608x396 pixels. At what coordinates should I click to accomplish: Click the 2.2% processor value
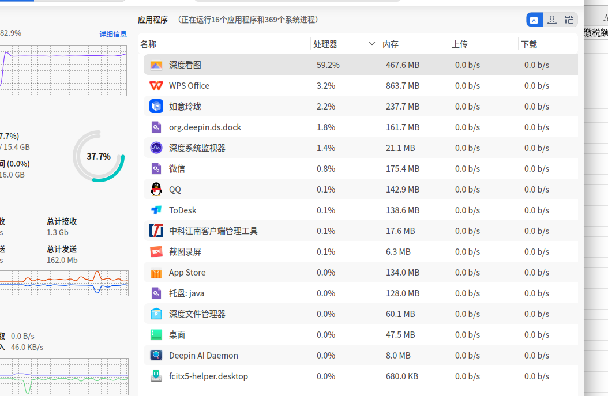[x=326, y=107]
